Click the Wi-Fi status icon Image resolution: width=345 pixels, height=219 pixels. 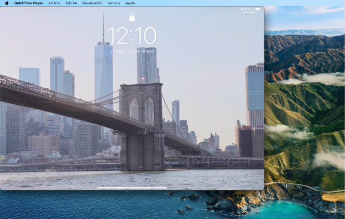pyautogui.click(x=246, y=9)
